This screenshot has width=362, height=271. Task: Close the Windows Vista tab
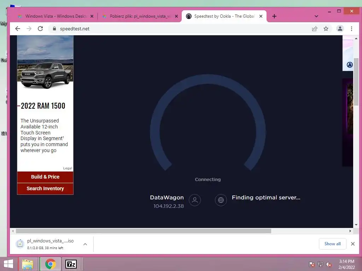92,16
